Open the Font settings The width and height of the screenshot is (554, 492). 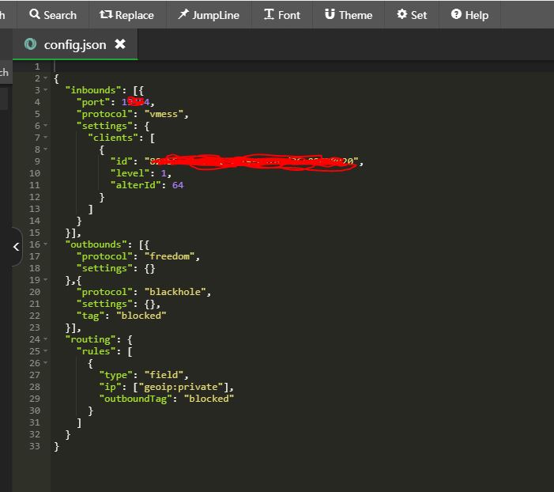282,15
